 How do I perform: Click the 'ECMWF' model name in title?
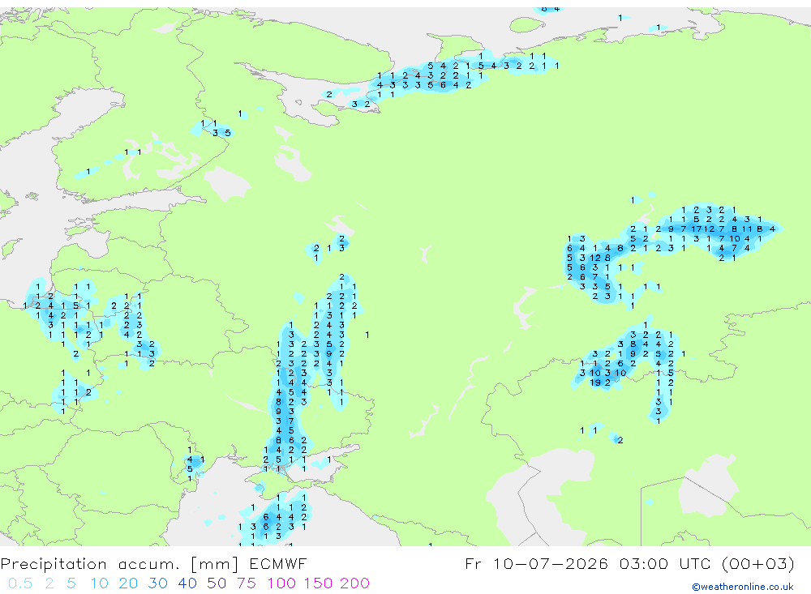click(x=278, y=564)
